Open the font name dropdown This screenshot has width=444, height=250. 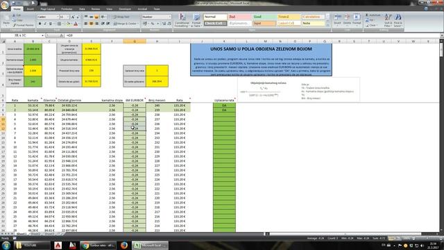57,17
